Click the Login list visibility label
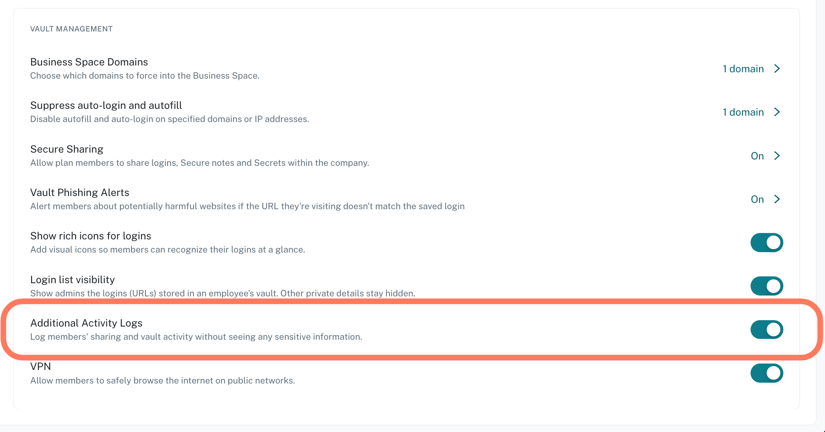Image resolution: width=825 pixels, height=432 pixels. [x=73, y=280]
